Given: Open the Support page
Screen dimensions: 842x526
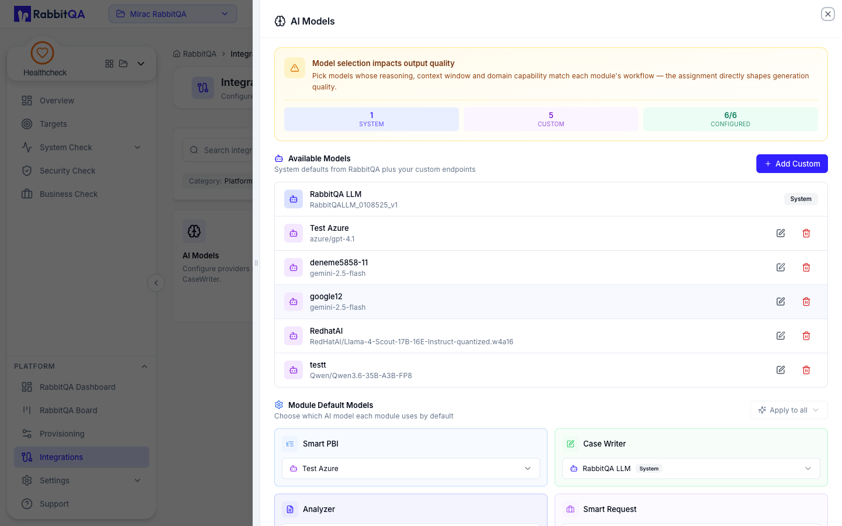Looking at the screenshot, I should pos(81,504).
